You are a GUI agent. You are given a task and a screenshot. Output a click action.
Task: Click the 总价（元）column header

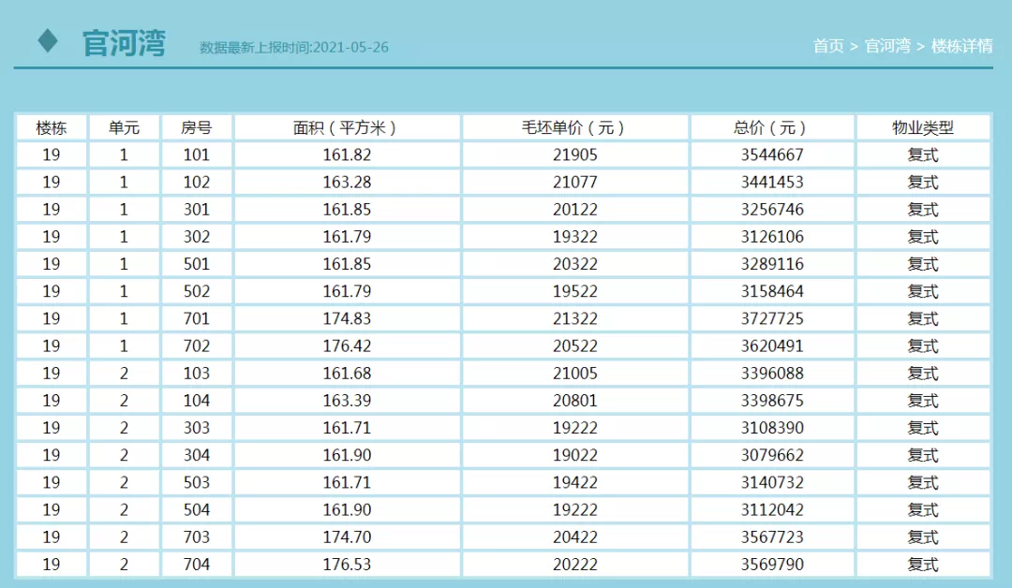point(772,127)
